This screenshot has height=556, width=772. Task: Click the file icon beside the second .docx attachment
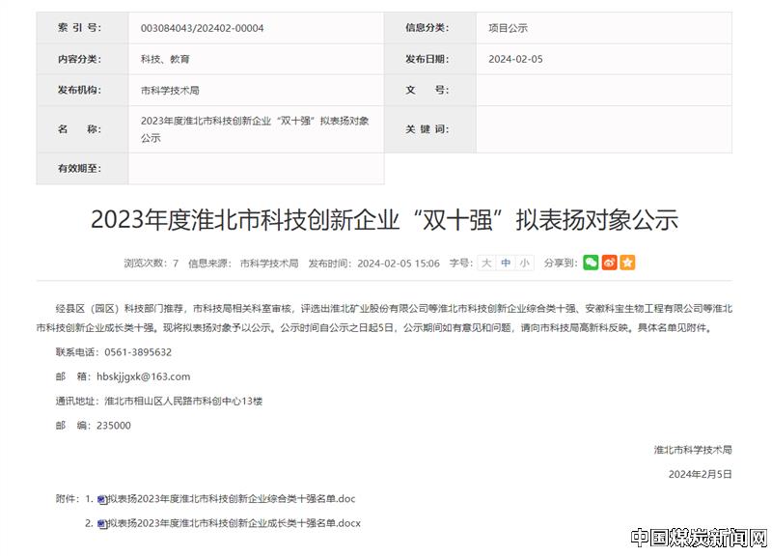click(x=101, y=523)
